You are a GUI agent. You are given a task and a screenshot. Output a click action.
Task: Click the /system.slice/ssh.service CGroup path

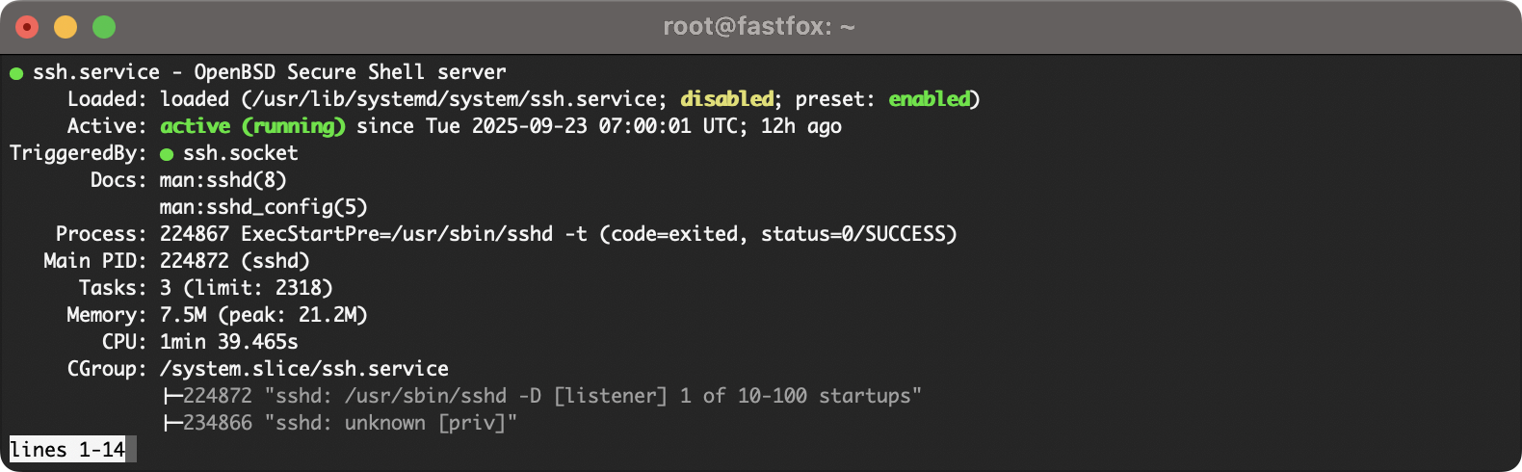(304, 369)
